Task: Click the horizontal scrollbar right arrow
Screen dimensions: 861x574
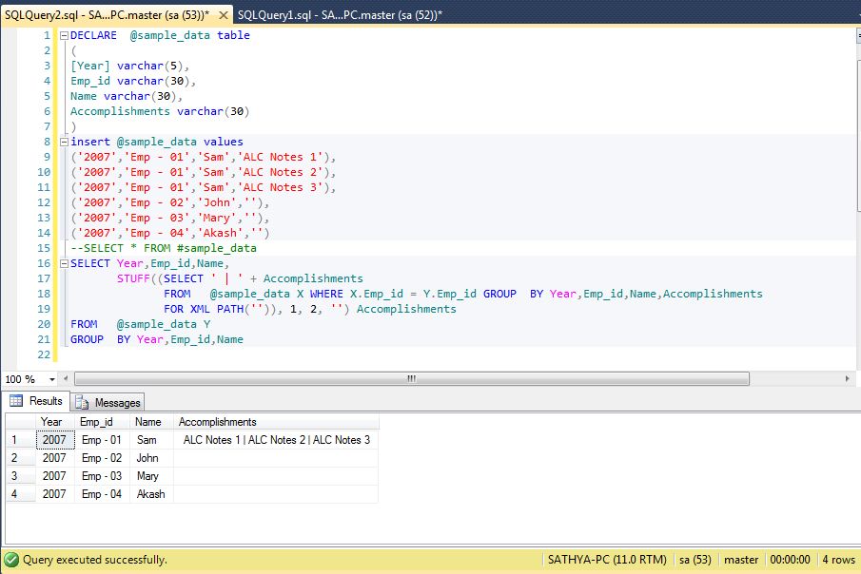Action: click(x=848, y=378)
